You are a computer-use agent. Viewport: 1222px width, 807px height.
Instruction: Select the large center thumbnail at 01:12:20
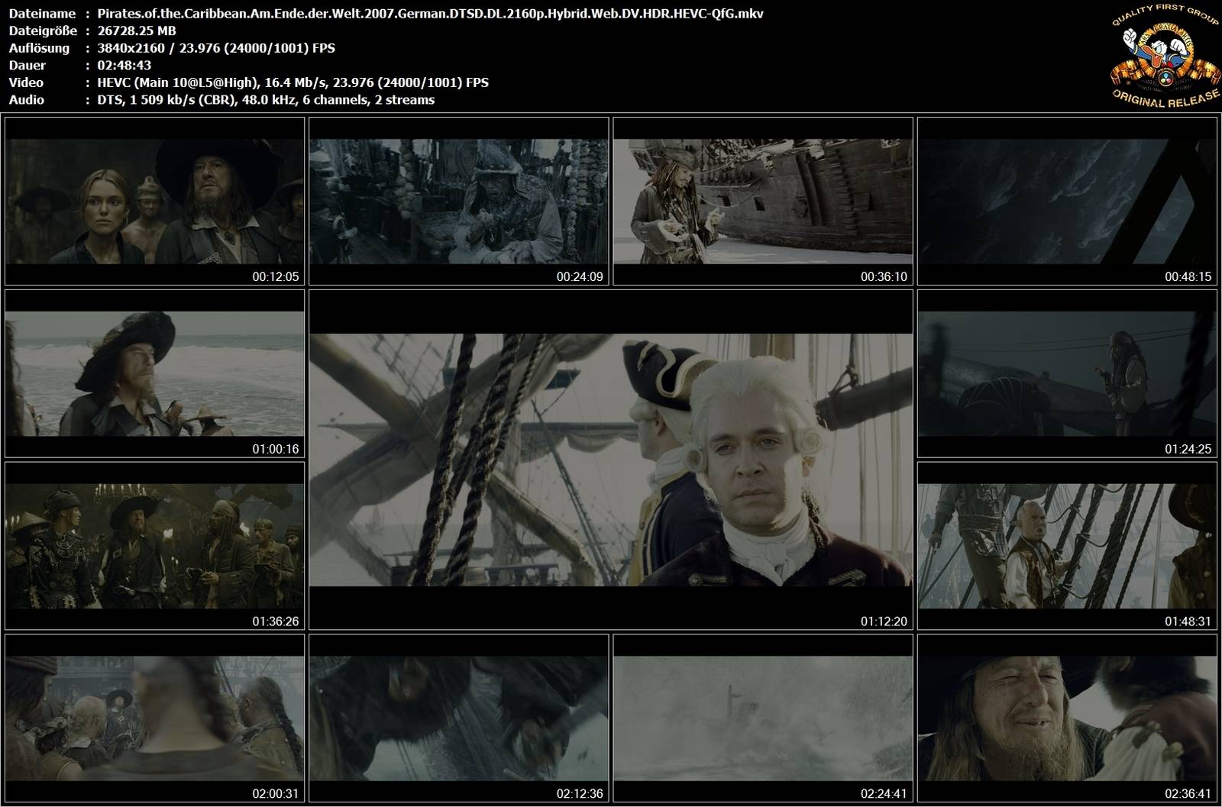pos(611,460)
